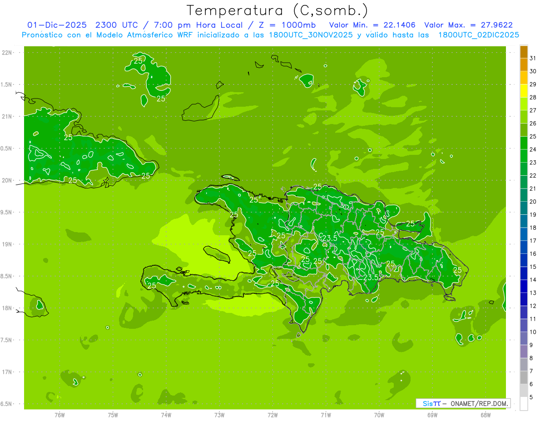545x421 pixels.
Task: Click the legend value "19"
Action: (x=533, y=214)
